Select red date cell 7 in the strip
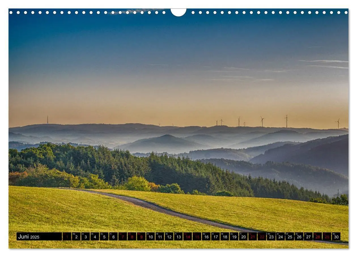Image resolution: width=357 pixels, height=257 pixels. tap(123, 237)
